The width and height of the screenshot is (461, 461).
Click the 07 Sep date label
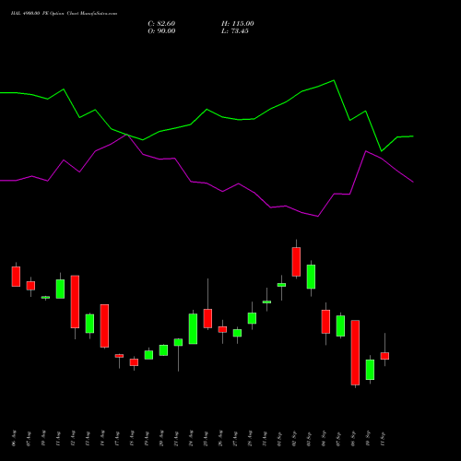pos(338,438)
